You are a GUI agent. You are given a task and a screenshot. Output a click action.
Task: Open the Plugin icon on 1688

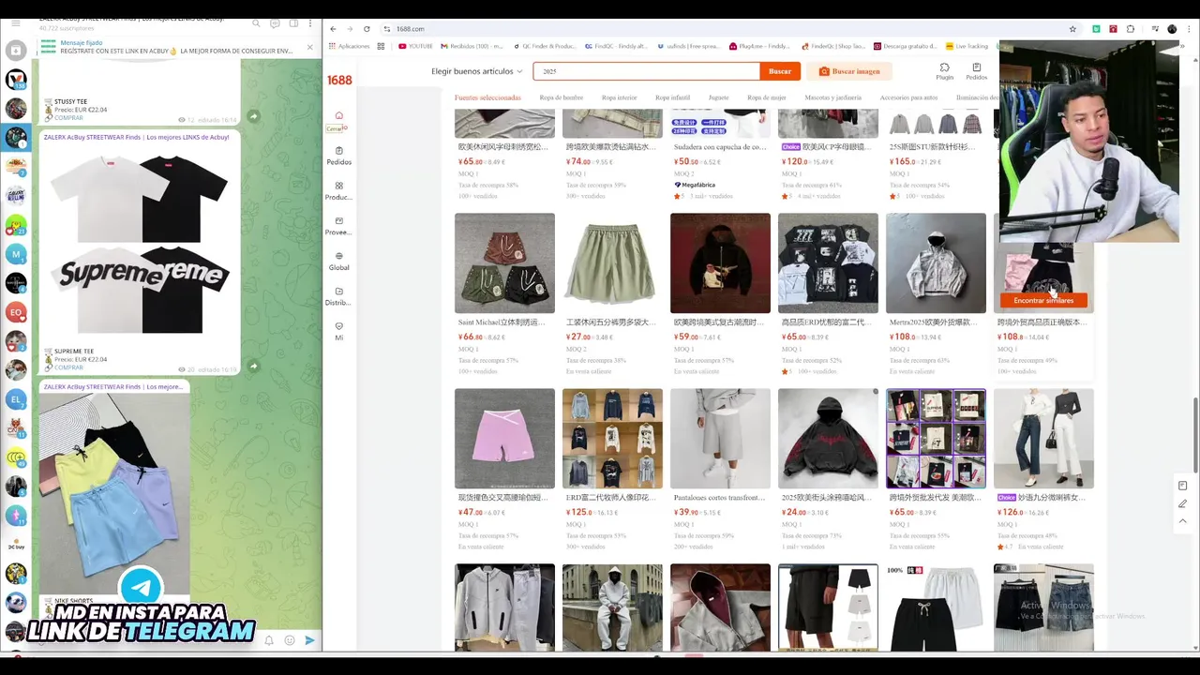click(x=944, y=71)
